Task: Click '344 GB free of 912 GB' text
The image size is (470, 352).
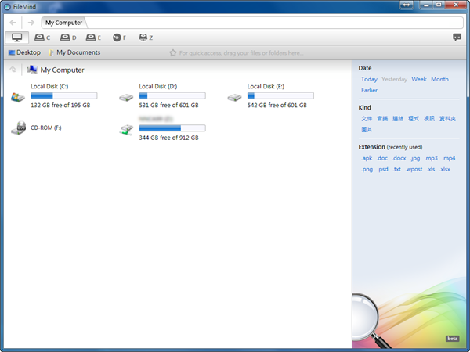Action: tap(168, 138)
